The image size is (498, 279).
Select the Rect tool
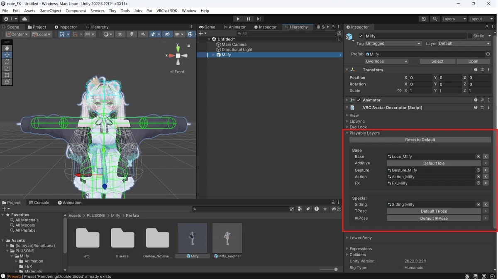pyautogui.click(x=7, y=75)
